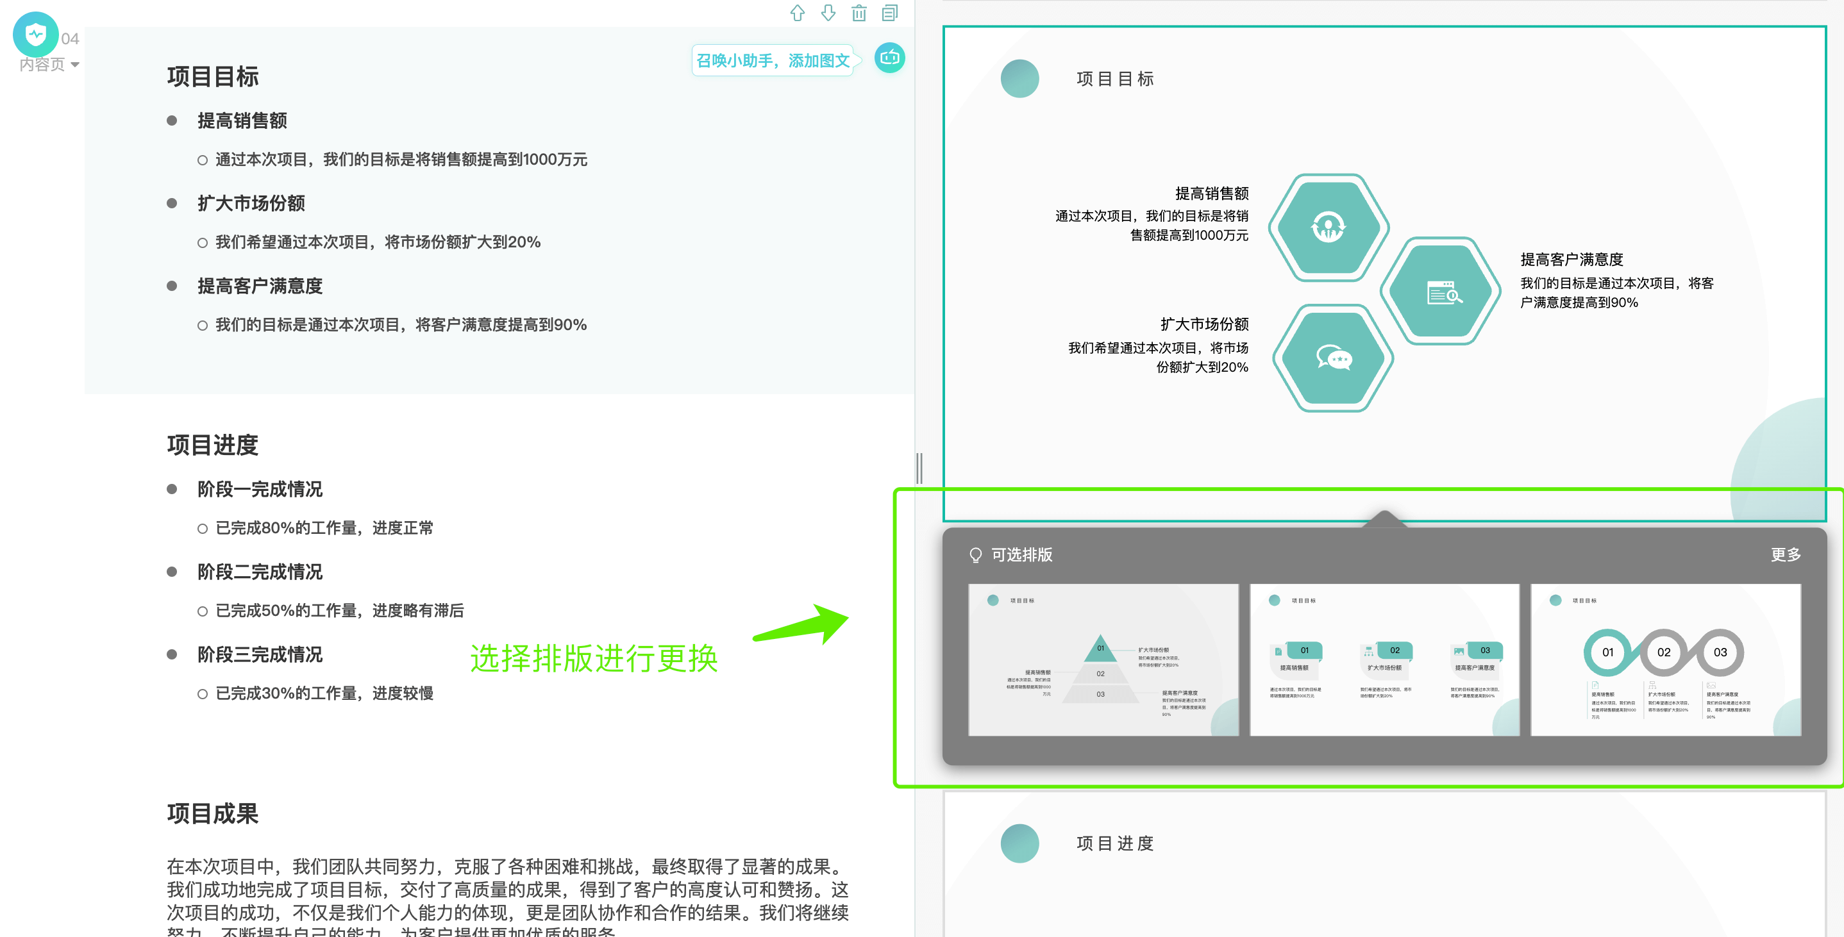Viewport: 1844px width, 937px height.
Task: Click the 扩大市场份额 bullet in editor
Action: click(251, 203)
